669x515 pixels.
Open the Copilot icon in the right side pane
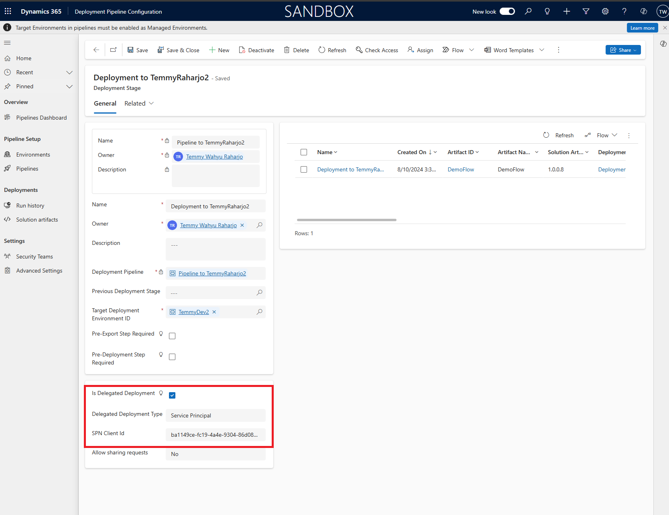coord(663,43)
